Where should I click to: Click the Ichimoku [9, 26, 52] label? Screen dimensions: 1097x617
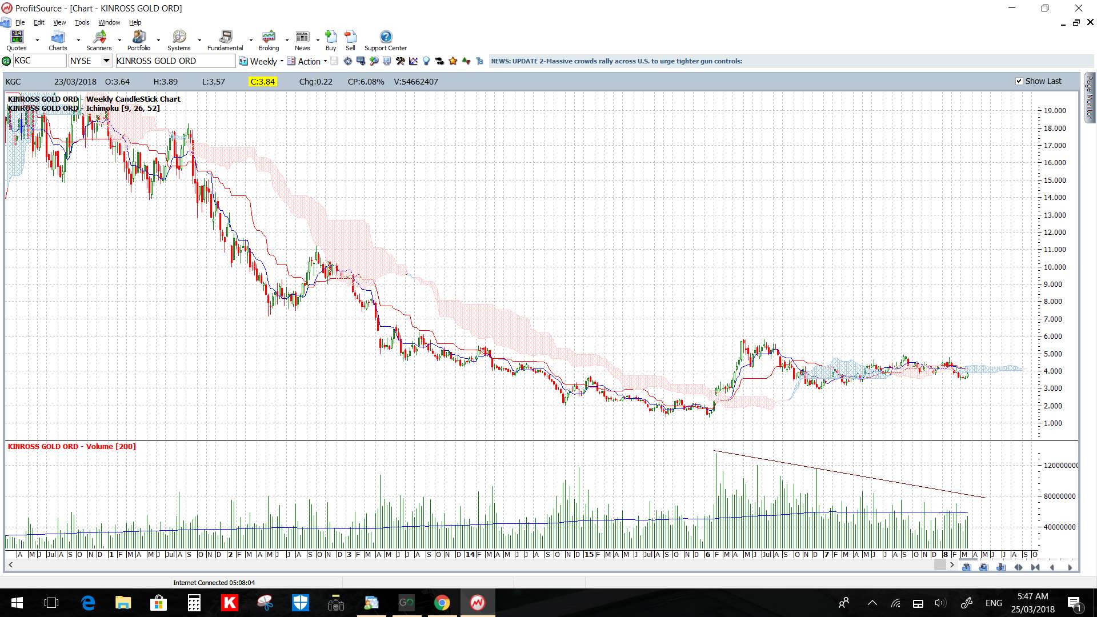coord(123,108)
